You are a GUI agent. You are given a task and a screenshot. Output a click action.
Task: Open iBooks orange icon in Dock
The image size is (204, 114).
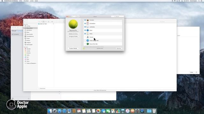pos(133,111)
